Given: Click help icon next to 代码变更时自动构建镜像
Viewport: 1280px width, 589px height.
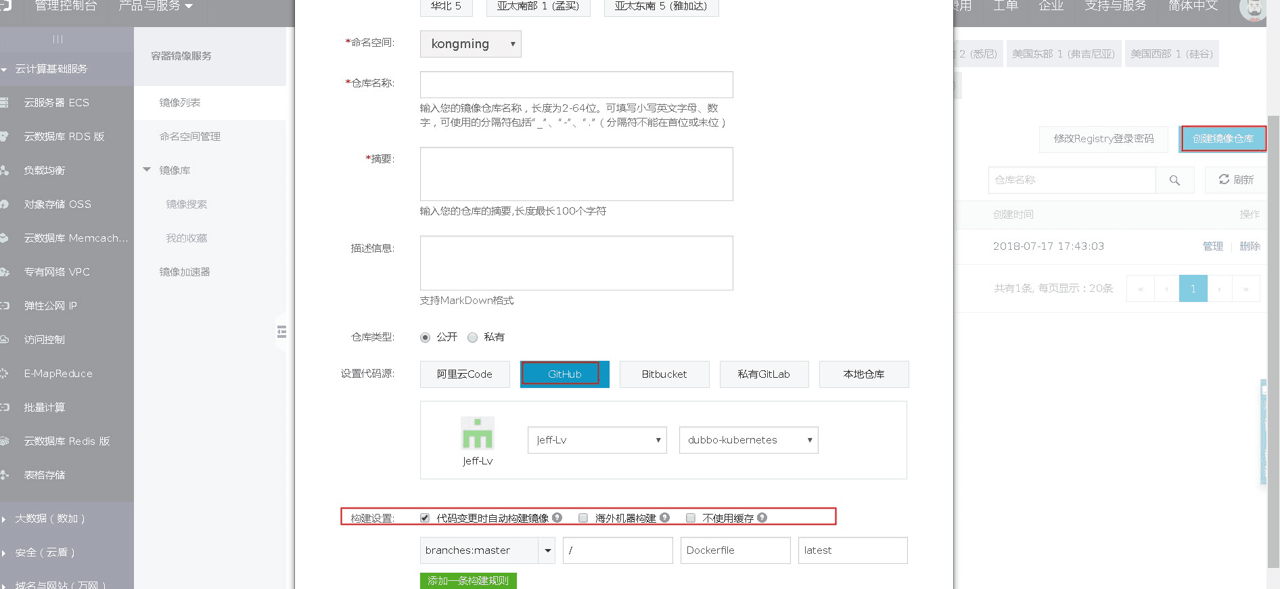Looking at the screenshot, I should click(x=557, y=518).
